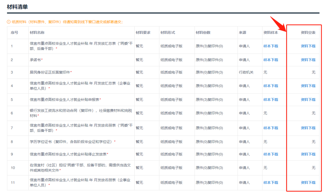
Task: Click 原件(3)复印件(0) in 承诺书 row
Action: pyautogui.click(x=209, y=60)
